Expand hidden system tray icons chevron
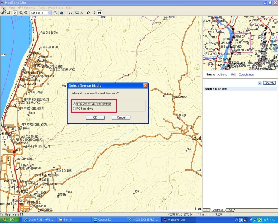Viewport: 278px width, 223px height. 252,220
